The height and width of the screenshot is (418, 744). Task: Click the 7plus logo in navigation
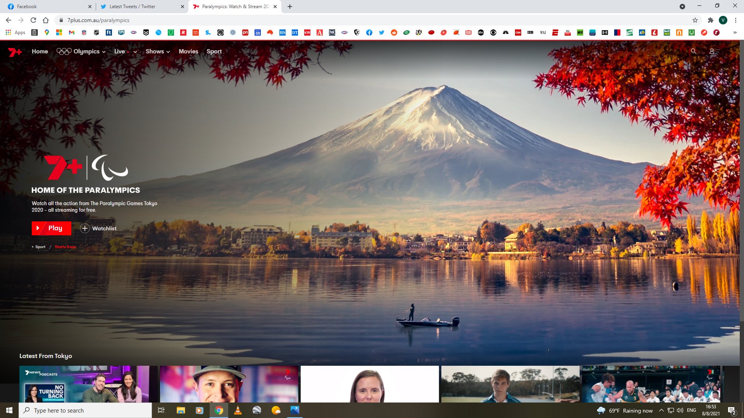click(15, 51)
